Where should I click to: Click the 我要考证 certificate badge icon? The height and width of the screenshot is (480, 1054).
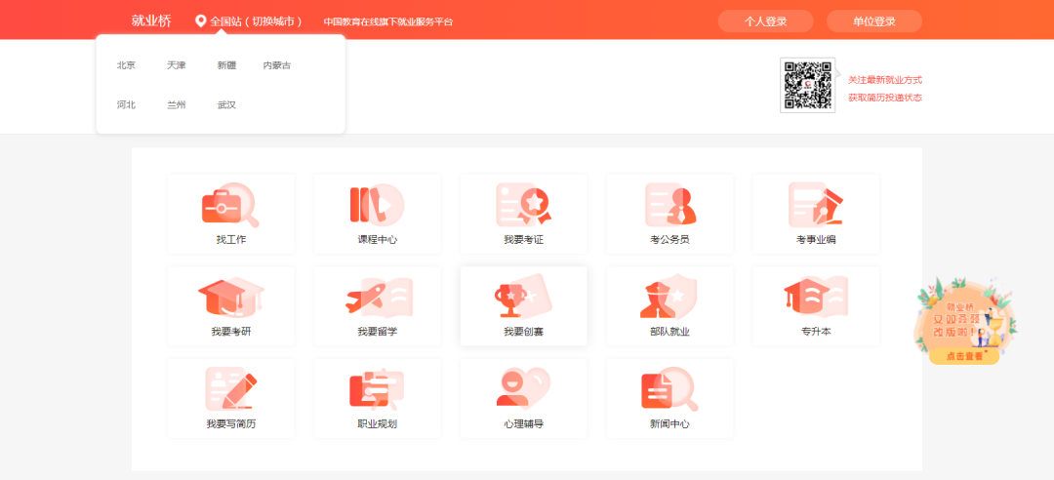click(523, 204)
